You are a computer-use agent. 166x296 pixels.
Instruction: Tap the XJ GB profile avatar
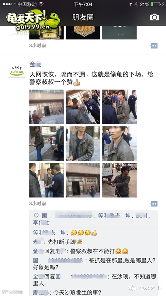[x=17, y=71]
